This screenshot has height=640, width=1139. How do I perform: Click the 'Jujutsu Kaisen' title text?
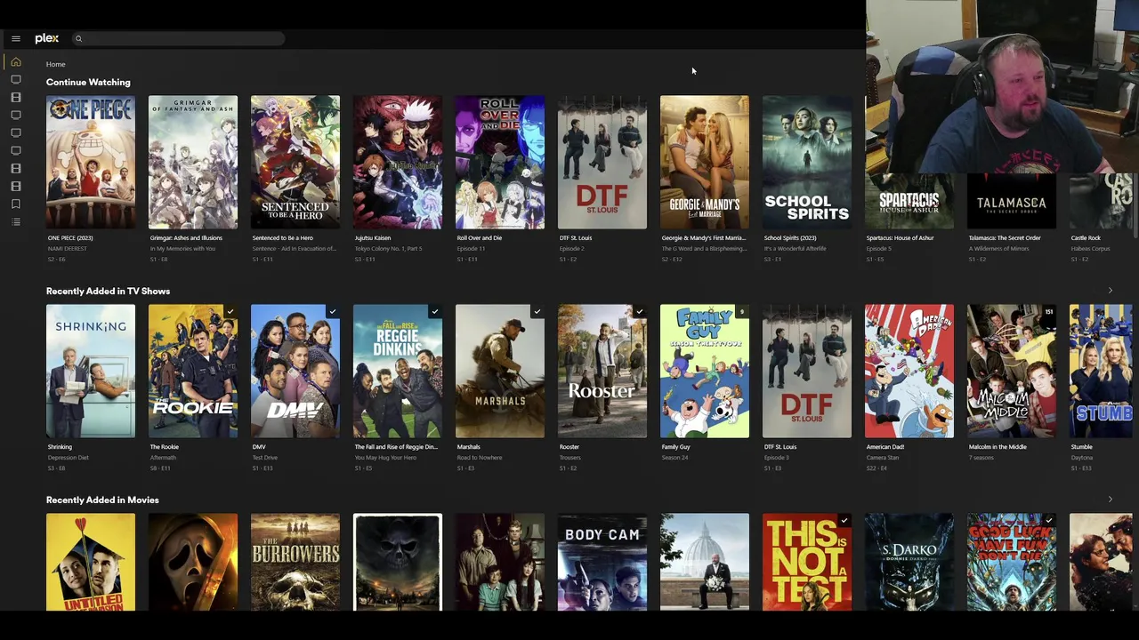pos(373,238)
